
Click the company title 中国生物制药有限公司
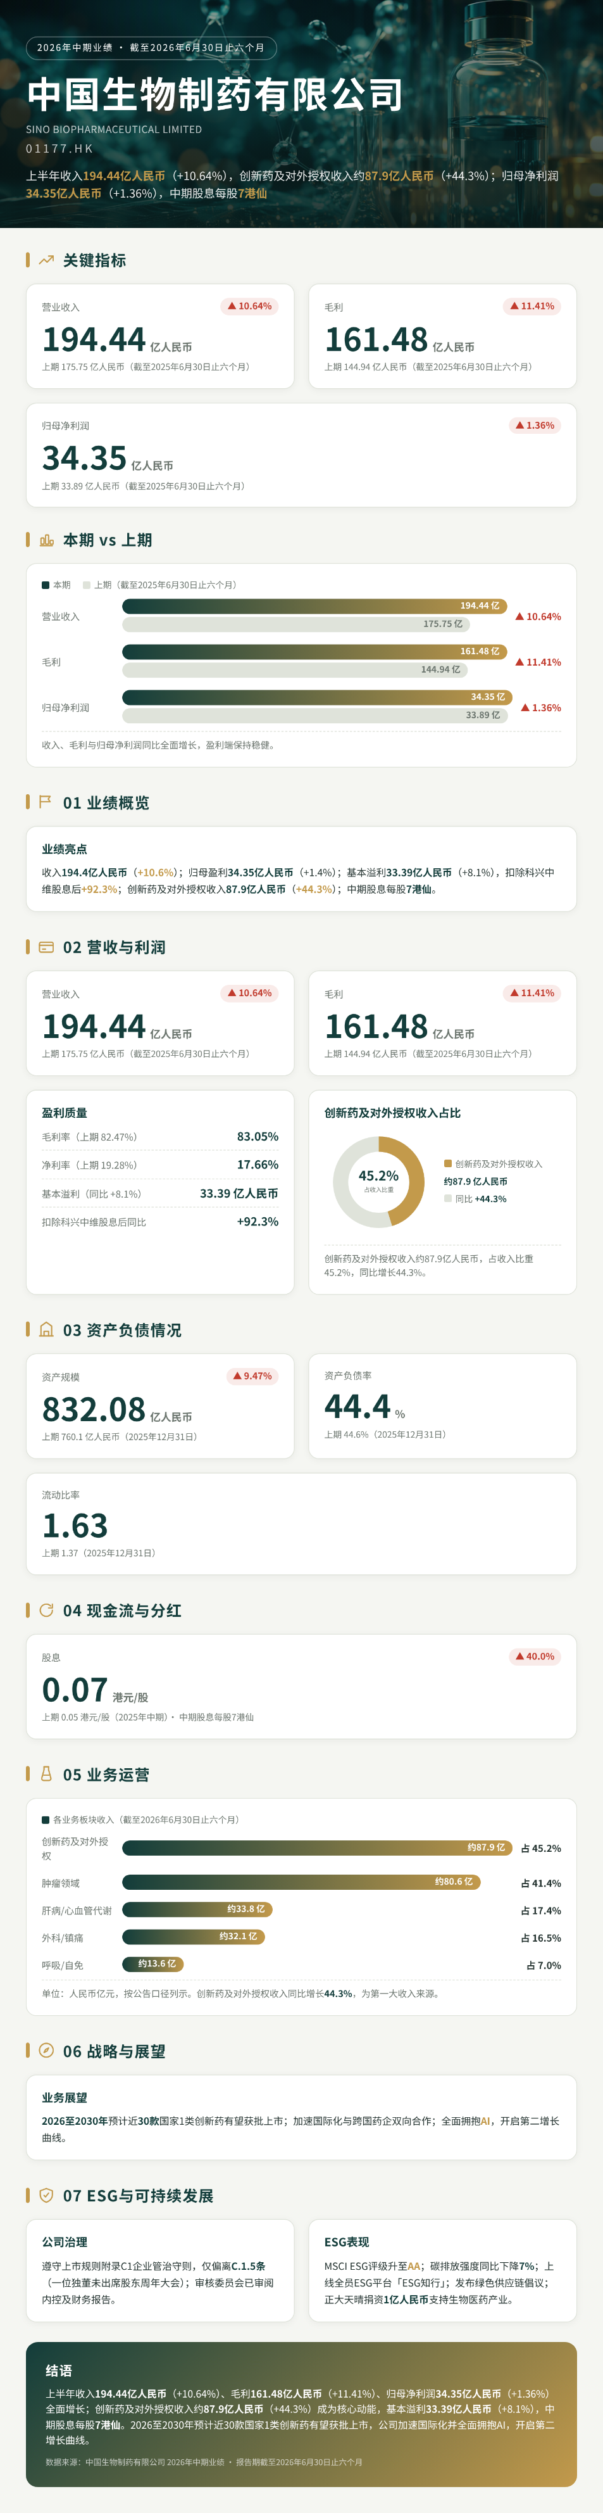pos(215,94)
